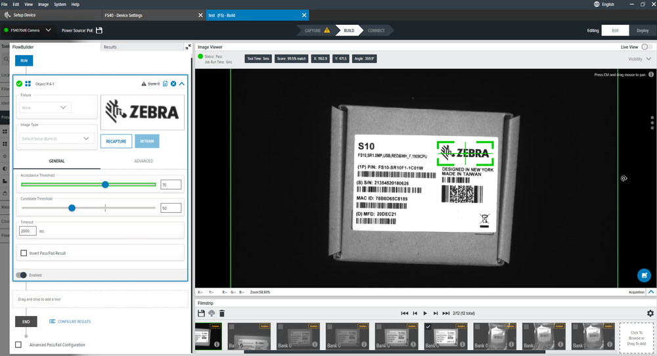Image resolution: width=657 pixels, height=356 pixels.
Task: Check Invert Pass/Fail Result
Action: pyautogui.click(x=24, y=253)
